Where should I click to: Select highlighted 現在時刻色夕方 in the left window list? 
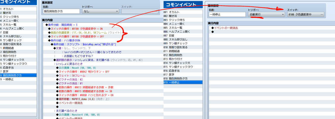click(x=18, y=75)
